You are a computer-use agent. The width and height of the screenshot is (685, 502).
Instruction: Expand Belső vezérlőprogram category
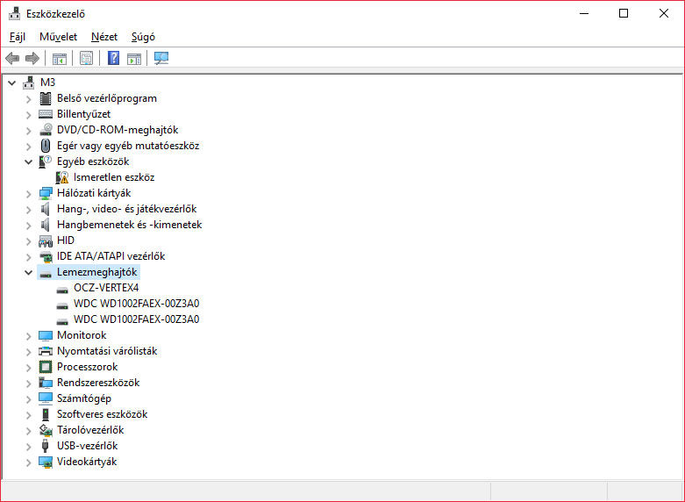[x=28, y=99]
